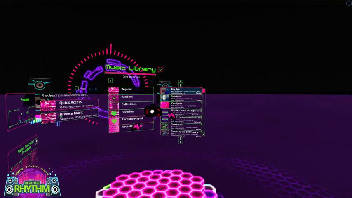Jump to top of song list
The width and height of the screenshot is (352, 198).
[181, 82]
